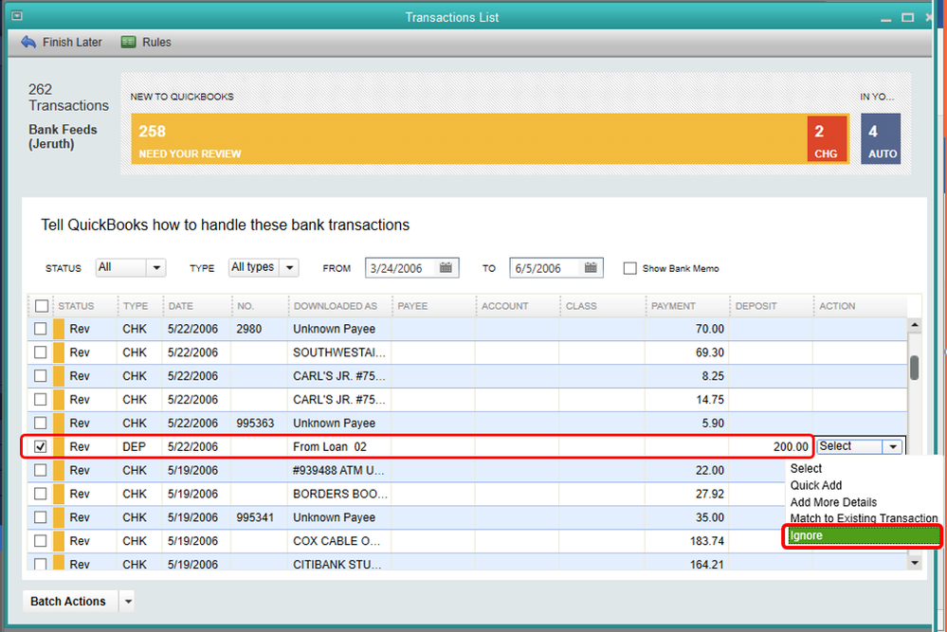Open the Rules icon in toolbar
The height and width of the screenshot is (632, 947).
coord(129,43)
